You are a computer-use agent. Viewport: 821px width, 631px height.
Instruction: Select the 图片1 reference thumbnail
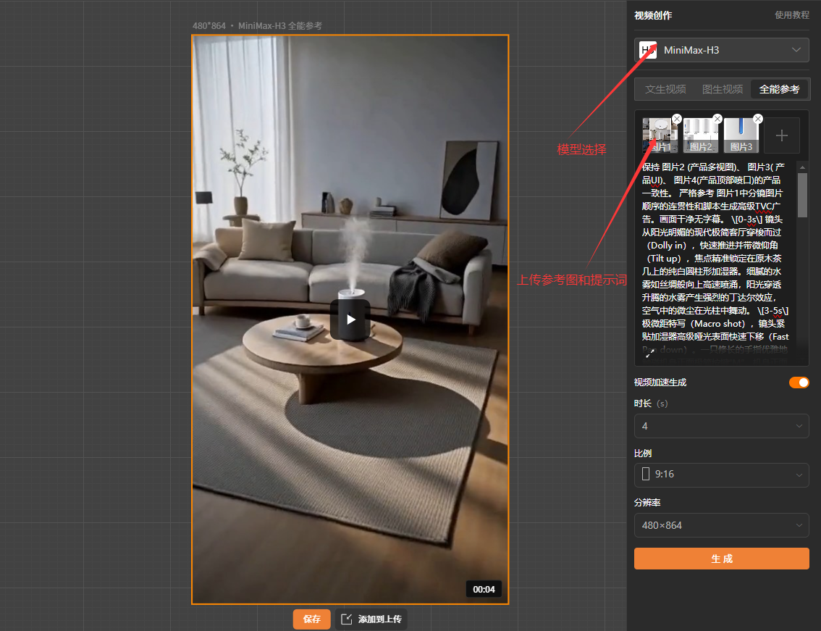coord(660,135)
